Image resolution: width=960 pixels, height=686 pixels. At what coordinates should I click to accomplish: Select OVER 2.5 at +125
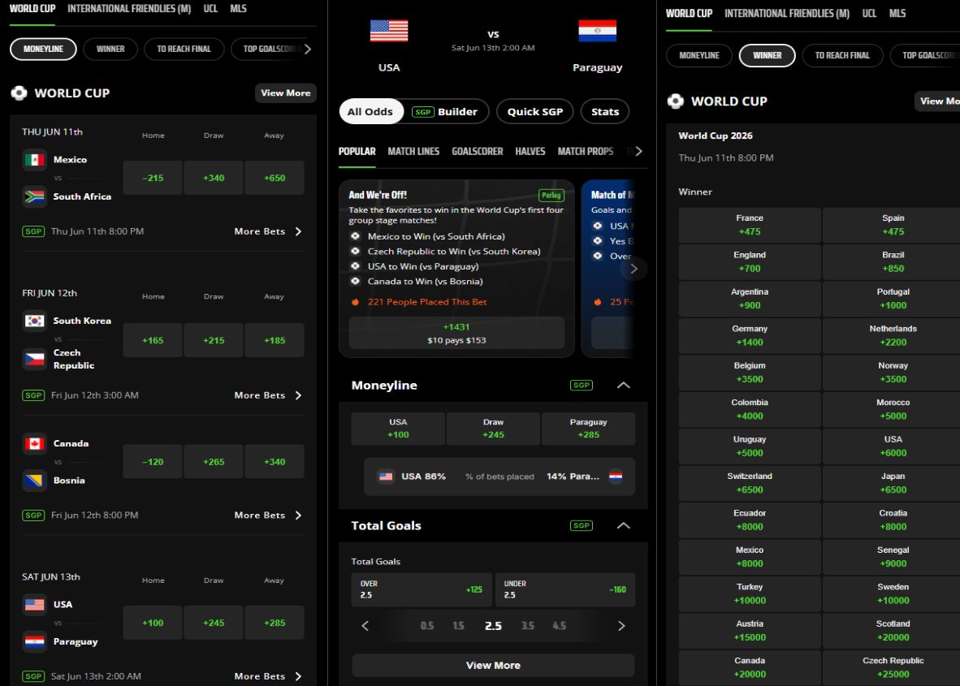click(422, 589)
